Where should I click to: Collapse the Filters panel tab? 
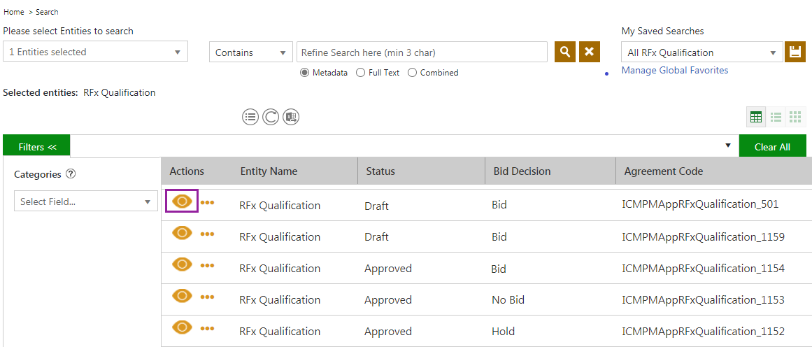36,147
